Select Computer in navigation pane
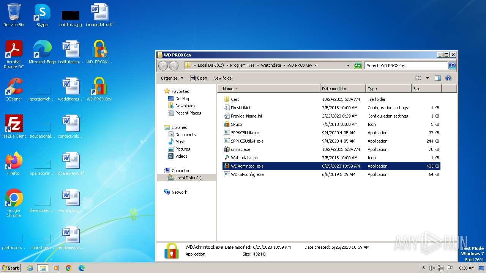The height and width of the screenshot is (273, 486). tap(180, 171)
